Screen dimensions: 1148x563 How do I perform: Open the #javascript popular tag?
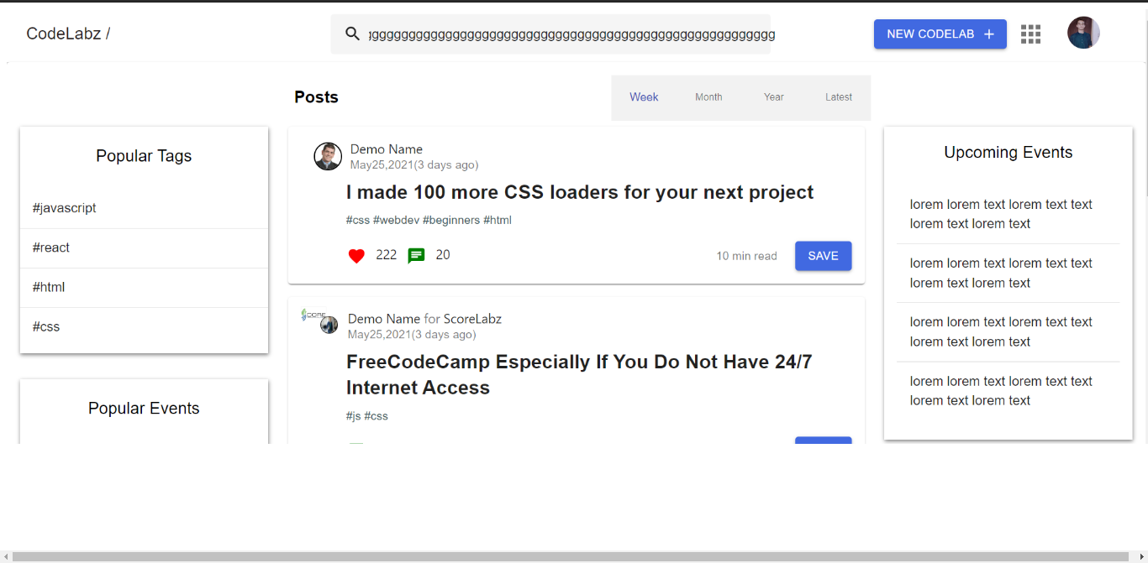[x=64, y=208]
